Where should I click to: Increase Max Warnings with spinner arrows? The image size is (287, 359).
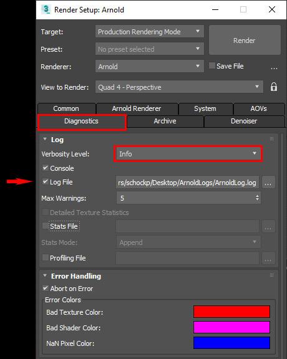[257, 196]
